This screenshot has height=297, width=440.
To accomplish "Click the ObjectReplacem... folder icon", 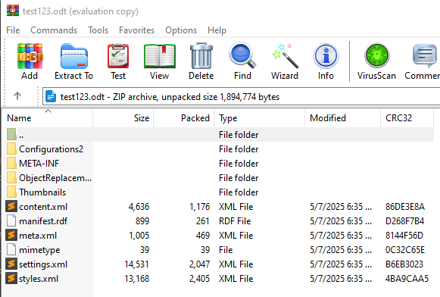I will click(11, 178).
